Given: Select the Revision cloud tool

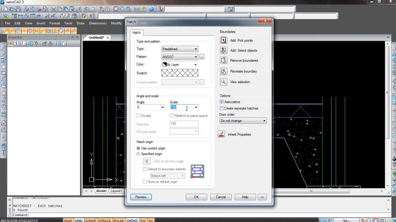Looking at the screenshot, I should (3, 94).
